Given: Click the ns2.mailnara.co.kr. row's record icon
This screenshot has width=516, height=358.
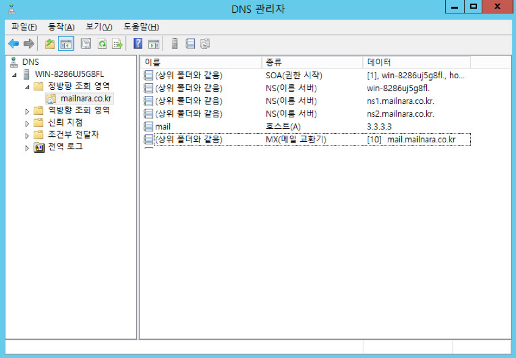Looking at the screenshot, I should (x=148, y=114).
